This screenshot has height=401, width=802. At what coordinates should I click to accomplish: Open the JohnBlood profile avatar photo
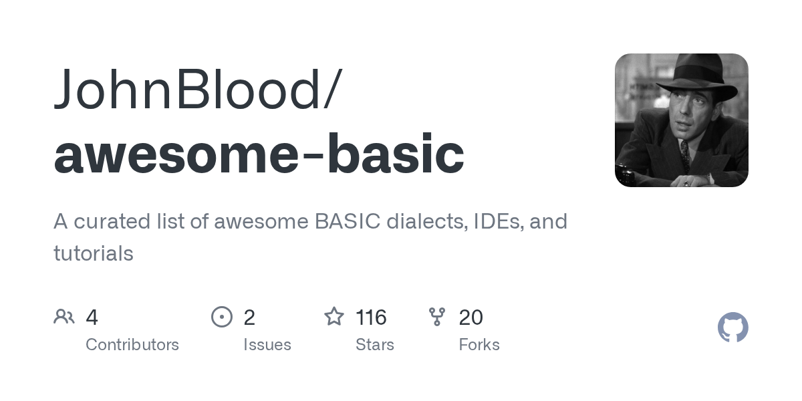[x=681, y=120]
